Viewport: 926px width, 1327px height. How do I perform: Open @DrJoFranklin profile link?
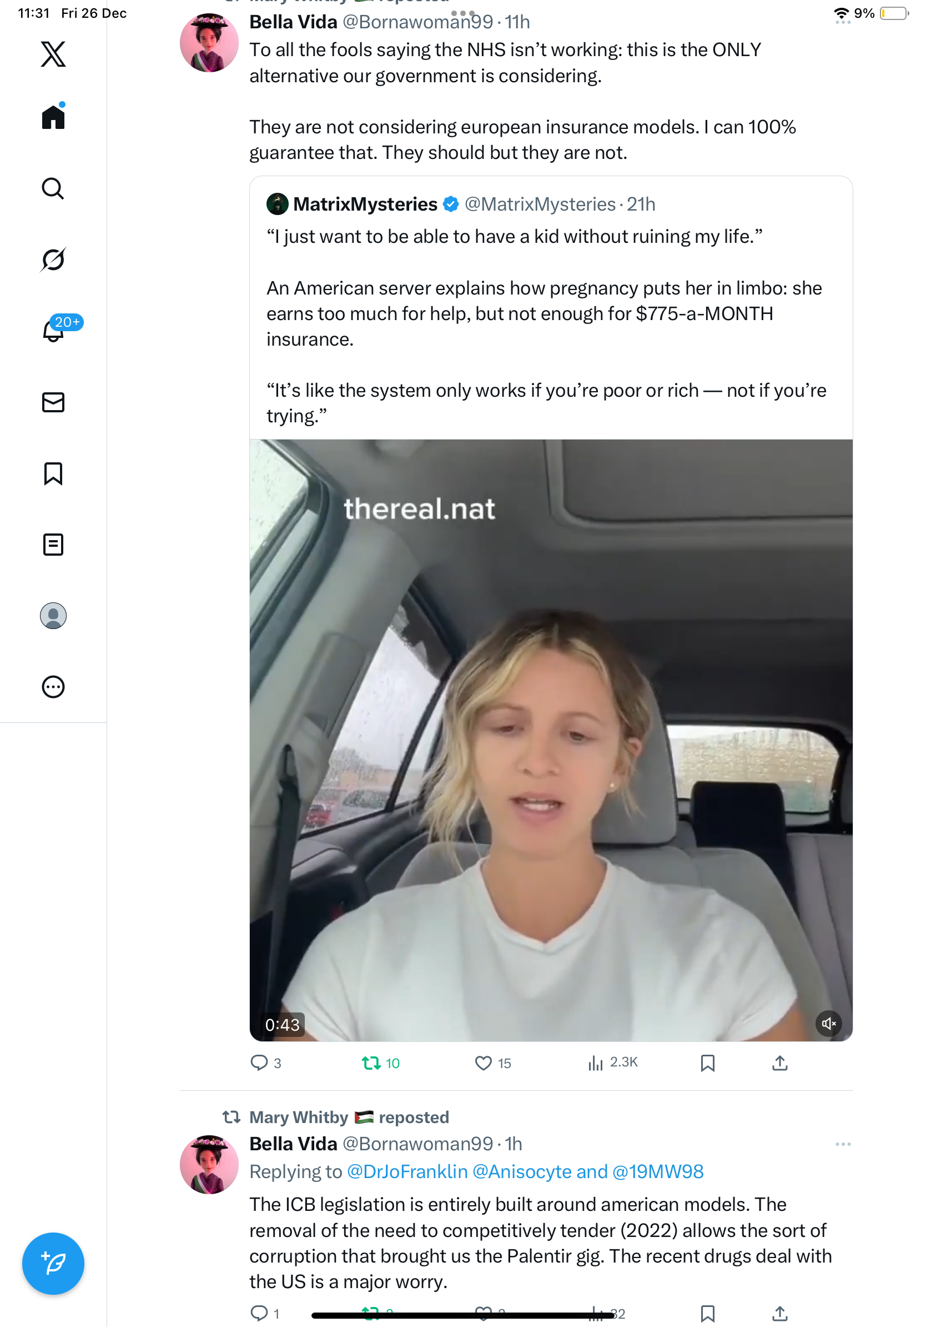[x=407, y=1171]
